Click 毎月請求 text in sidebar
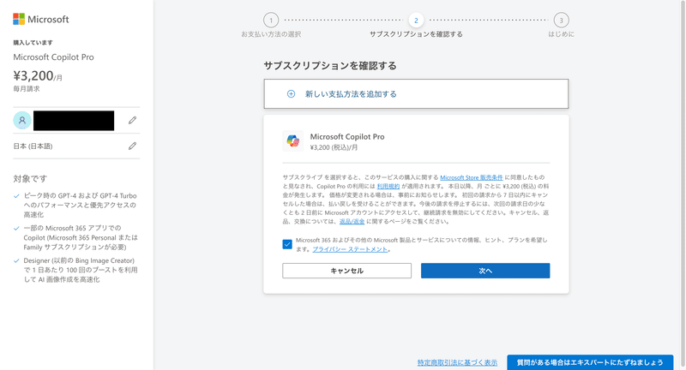 pos(27,89)
